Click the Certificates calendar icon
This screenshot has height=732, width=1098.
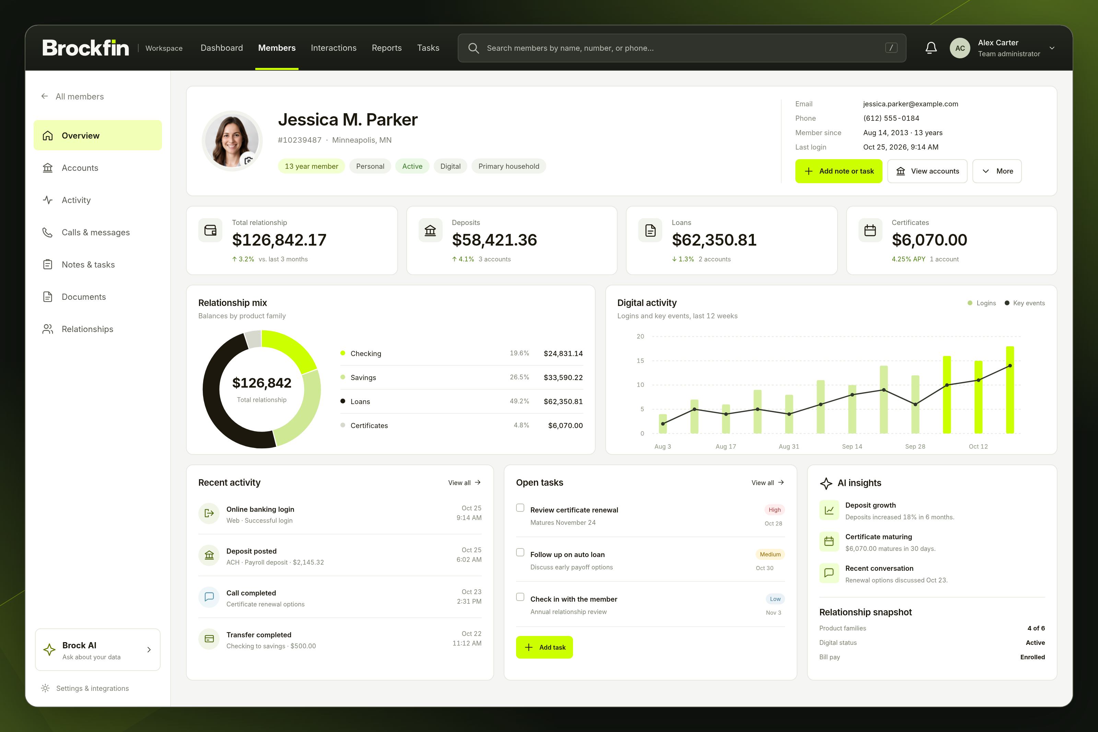[x=870, y=230]
